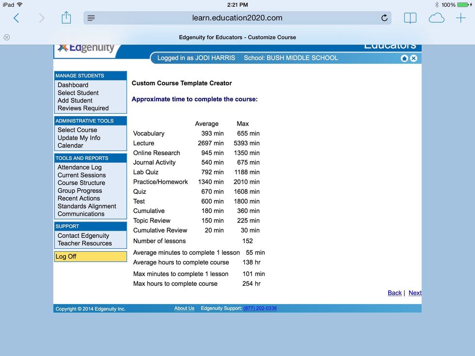Open iCloud tabs cloud icon

(436, 18)
